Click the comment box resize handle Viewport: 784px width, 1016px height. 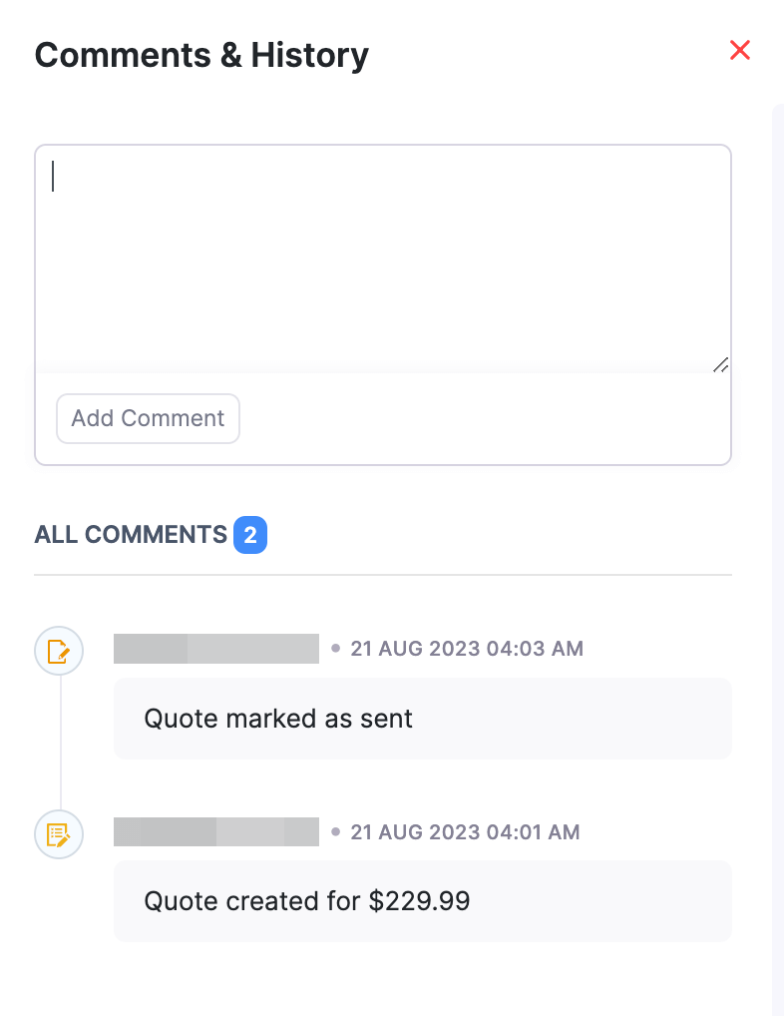click(x=720, y=364)
